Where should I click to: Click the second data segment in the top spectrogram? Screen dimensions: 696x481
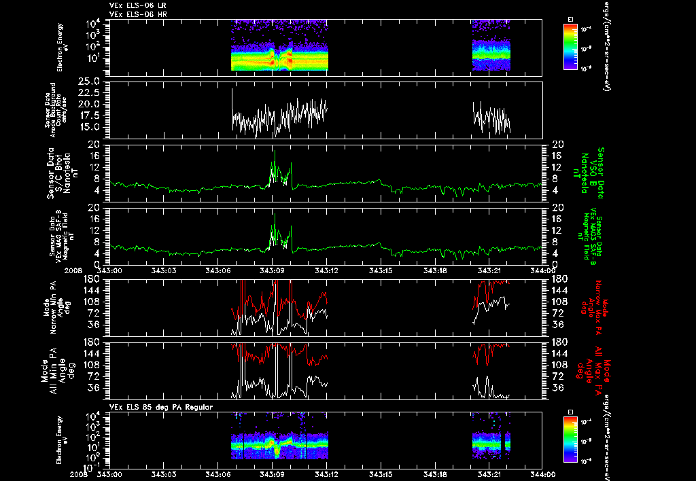(491, 46)
